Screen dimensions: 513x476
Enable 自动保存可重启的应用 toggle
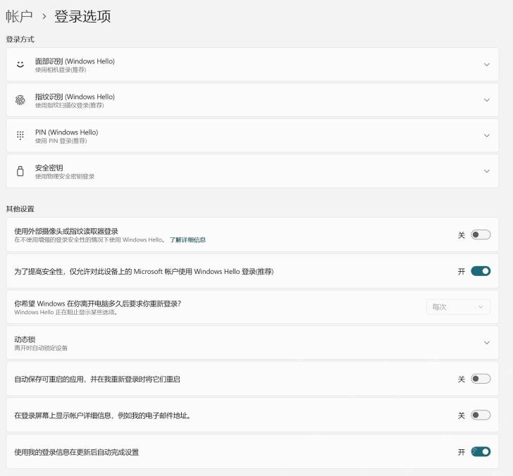[481, 379]
